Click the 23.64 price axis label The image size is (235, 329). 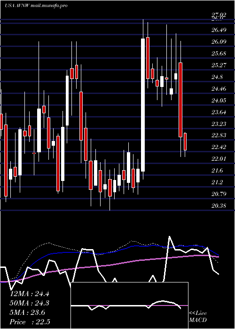point(219,112)
